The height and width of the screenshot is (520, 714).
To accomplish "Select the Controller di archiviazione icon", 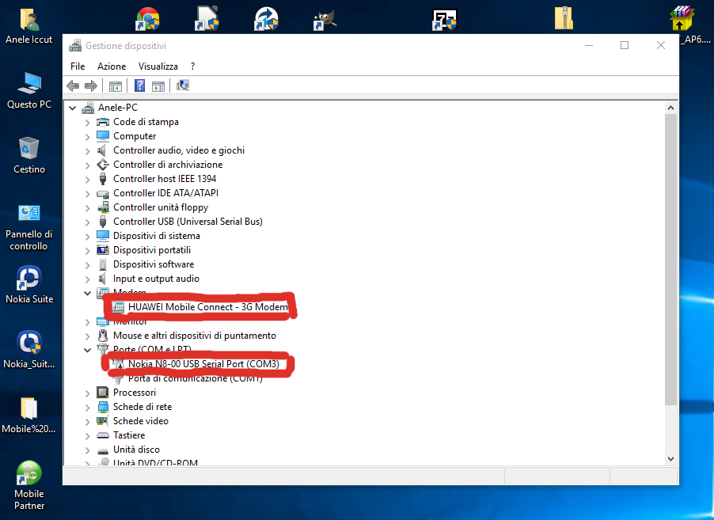I will tap(103, 165).
